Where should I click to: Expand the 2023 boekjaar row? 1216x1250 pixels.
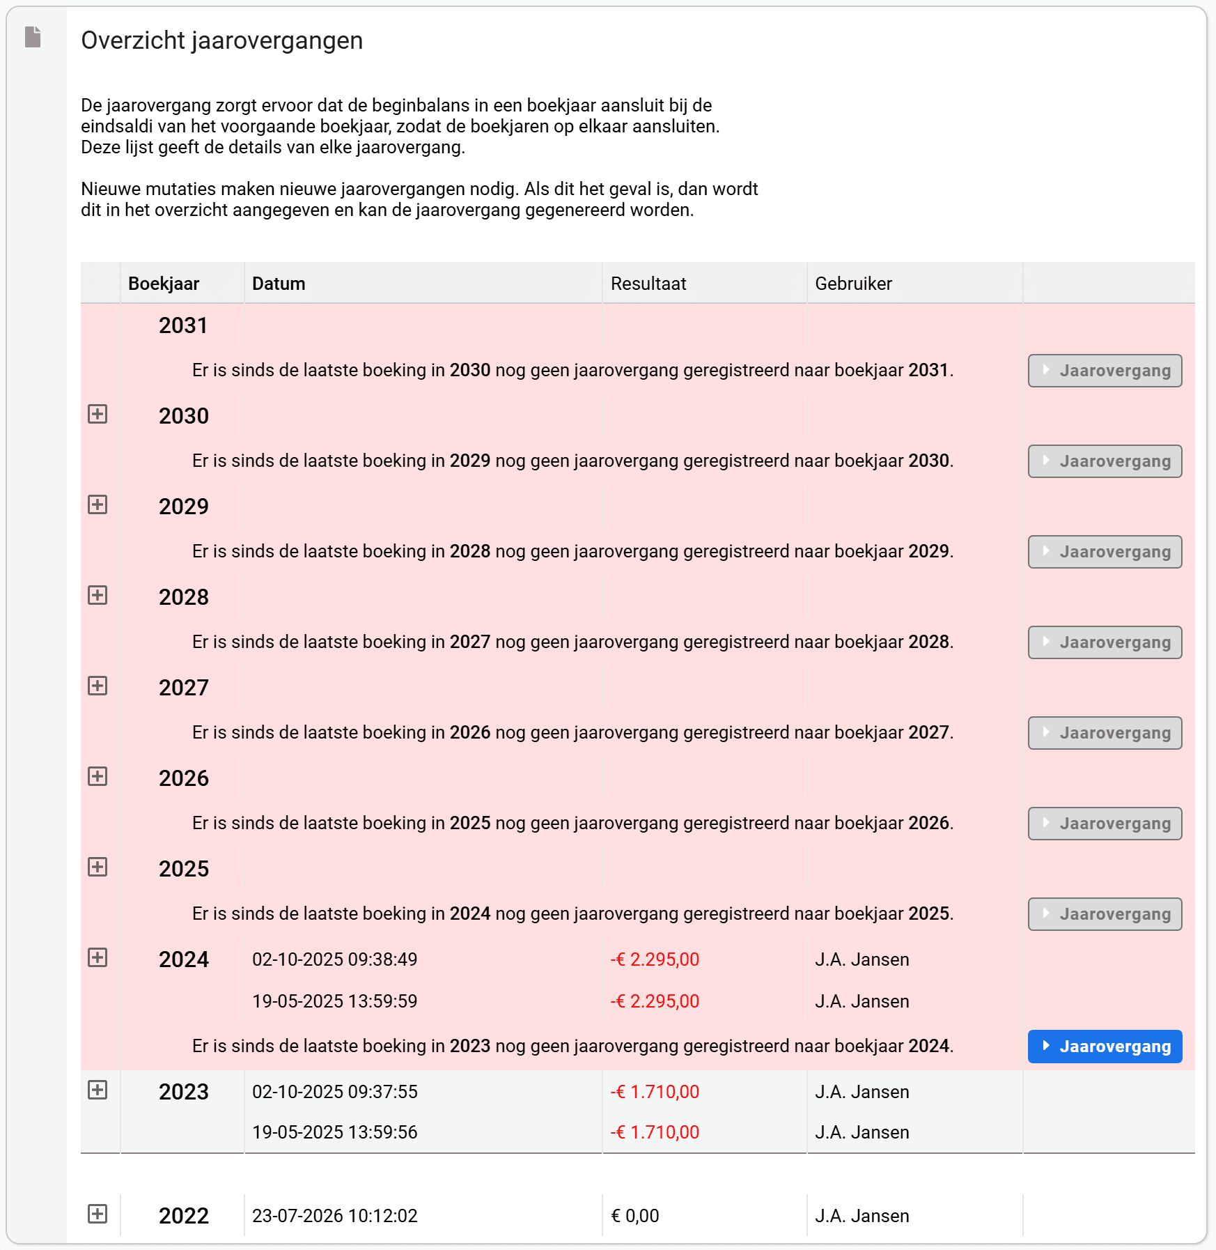(x=98, y=1090)
